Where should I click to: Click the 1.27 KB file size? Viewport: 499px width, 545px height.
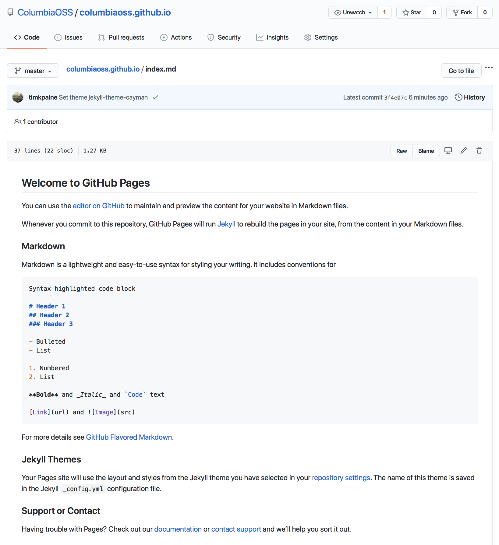(x=95, y=151)
